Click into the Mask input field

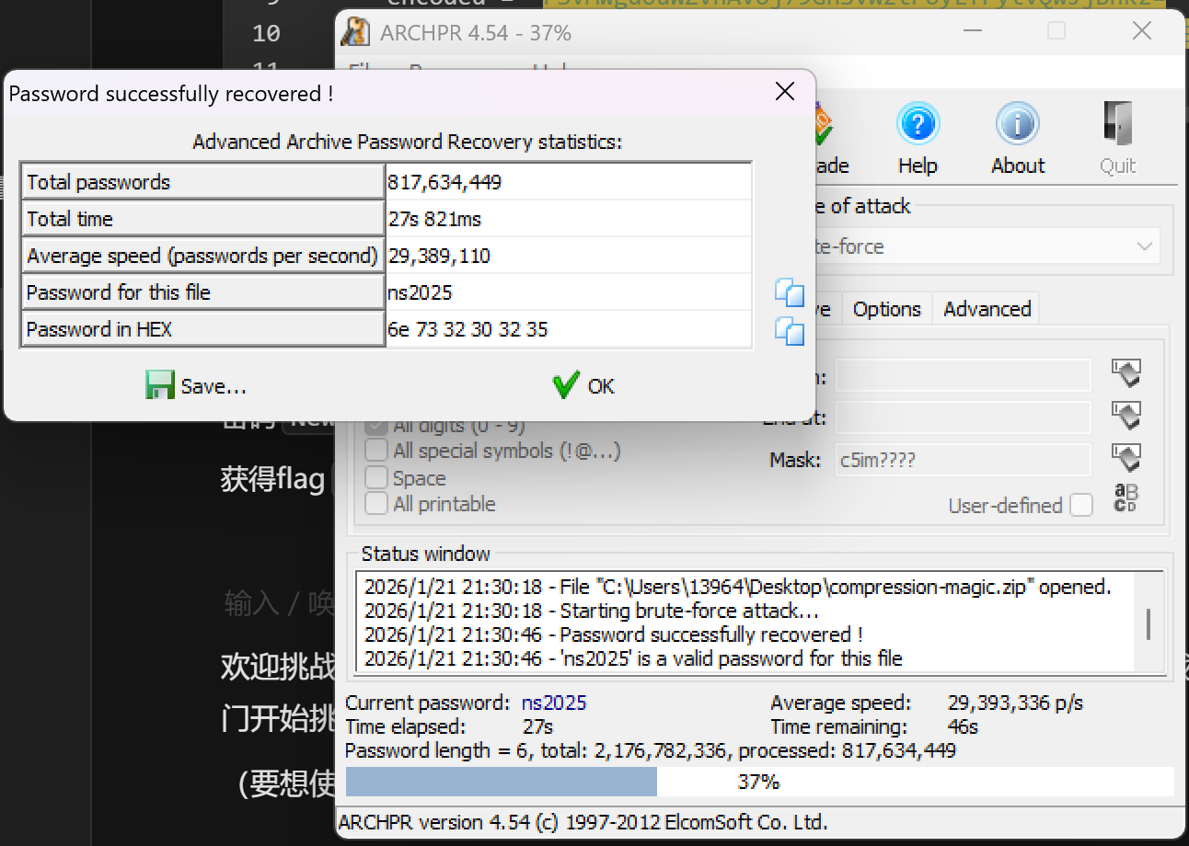click(963, 460)
